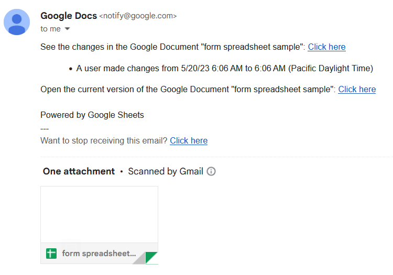Select the notify@google.com sender address
This screenshot has width=393, height=275.
pos(138,16)
